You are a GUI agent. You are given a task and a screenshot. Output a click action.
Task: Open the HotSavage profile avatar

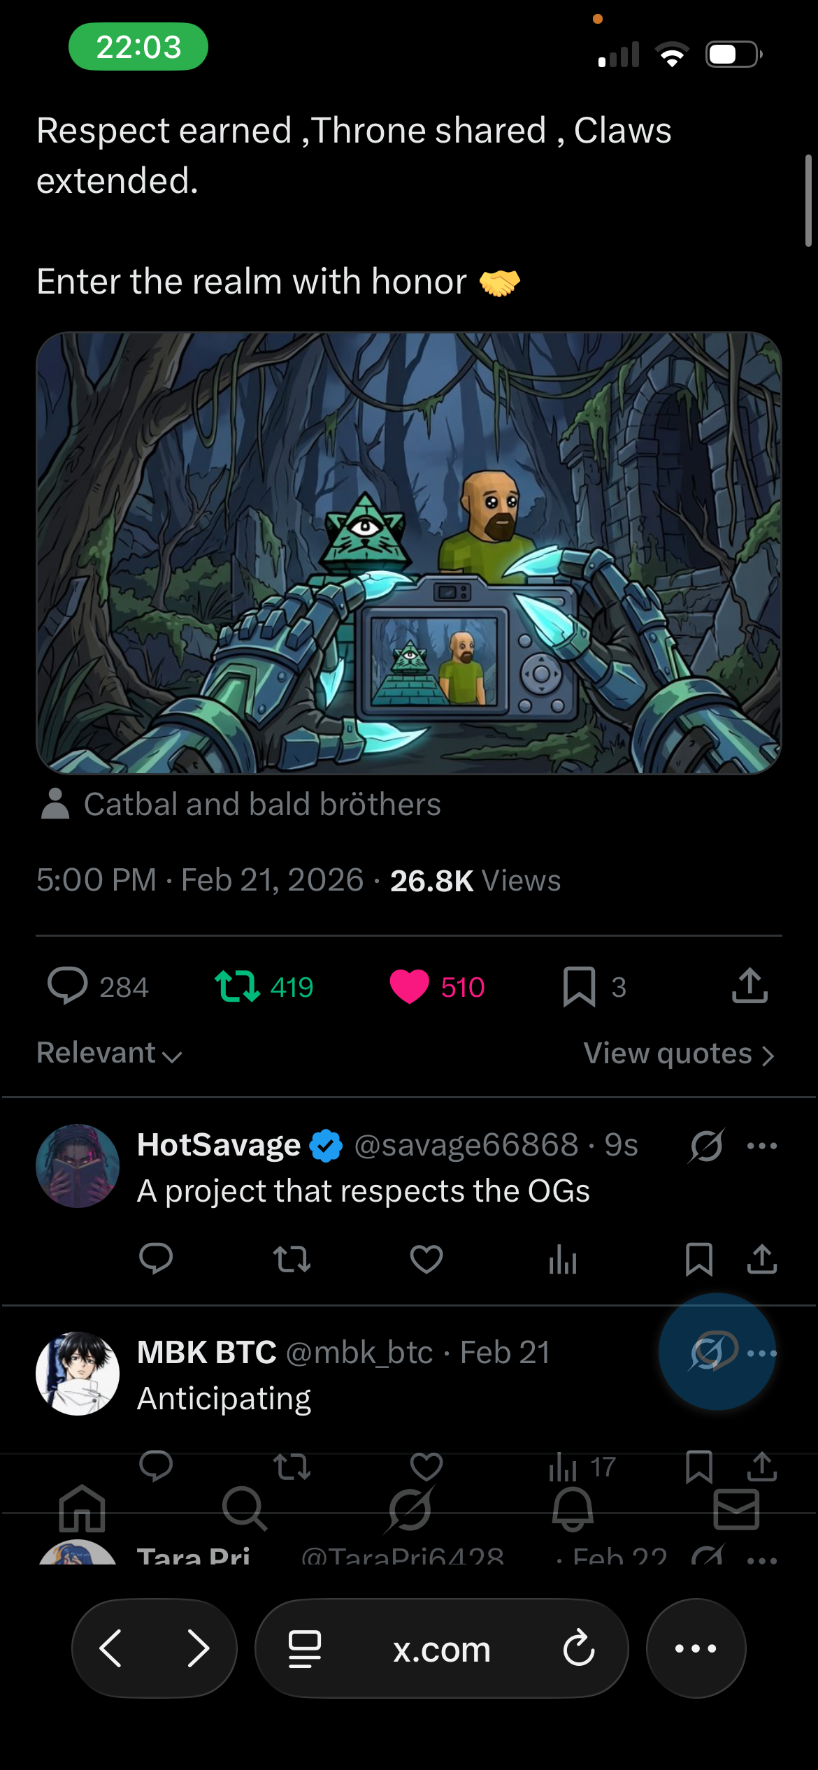(x=78, y=1166)
